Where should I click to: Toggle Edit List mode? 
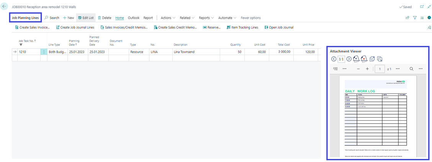86,18
